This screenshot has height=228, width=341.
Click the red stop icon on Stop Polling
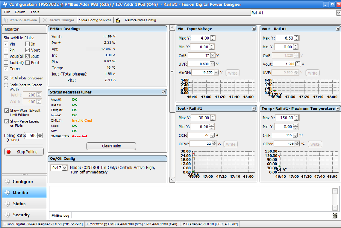(9, 152)
